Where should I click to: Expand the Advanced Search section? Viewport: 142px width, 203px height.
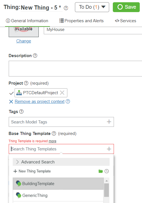(61, 162)
